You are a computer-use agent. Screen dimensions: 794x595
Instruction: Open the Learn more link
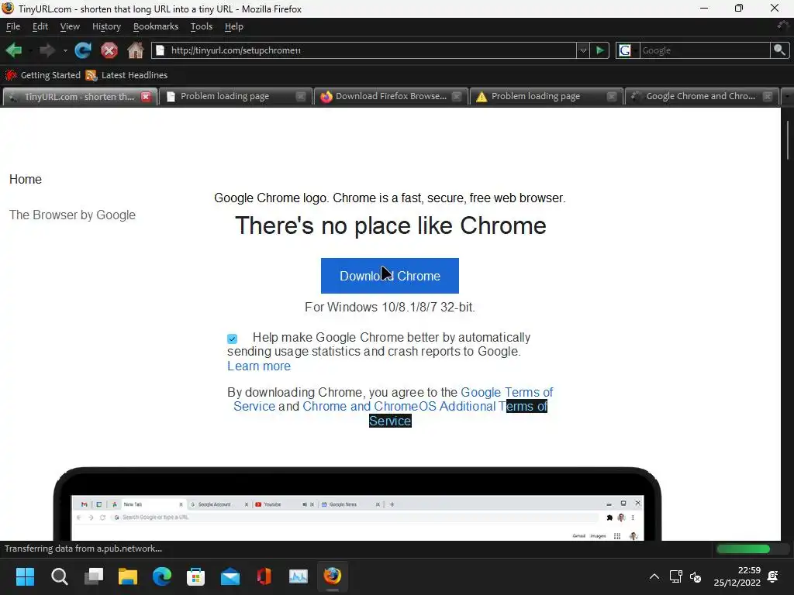[259, 366]
